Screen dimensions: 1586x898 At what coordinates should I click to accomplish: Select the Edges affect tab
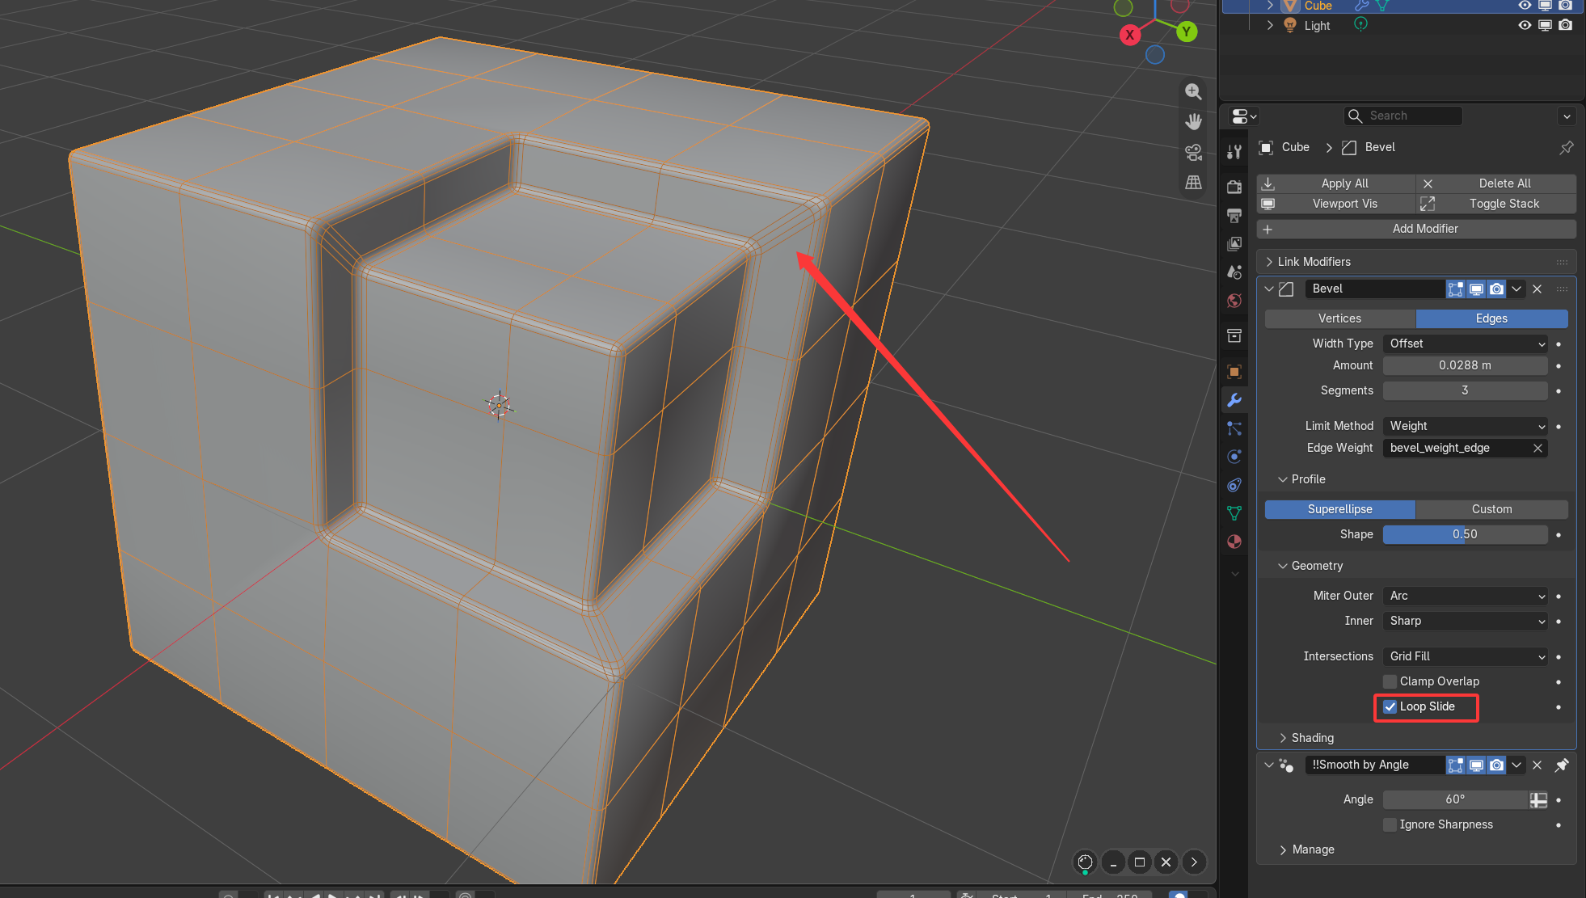tap(1491, 318)
